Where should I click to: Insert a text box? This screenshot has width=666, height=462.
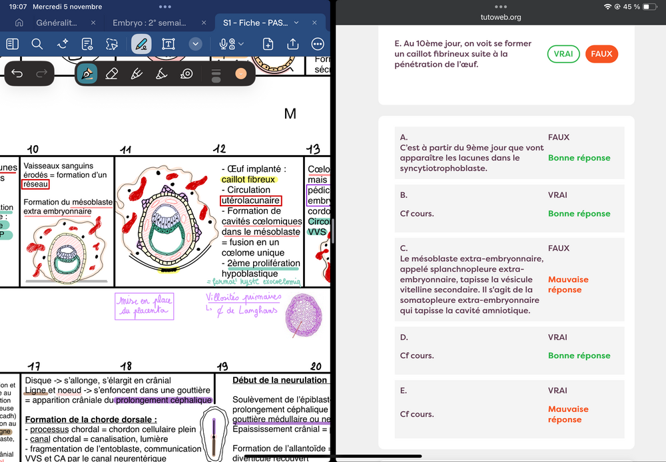pos(168,44)
